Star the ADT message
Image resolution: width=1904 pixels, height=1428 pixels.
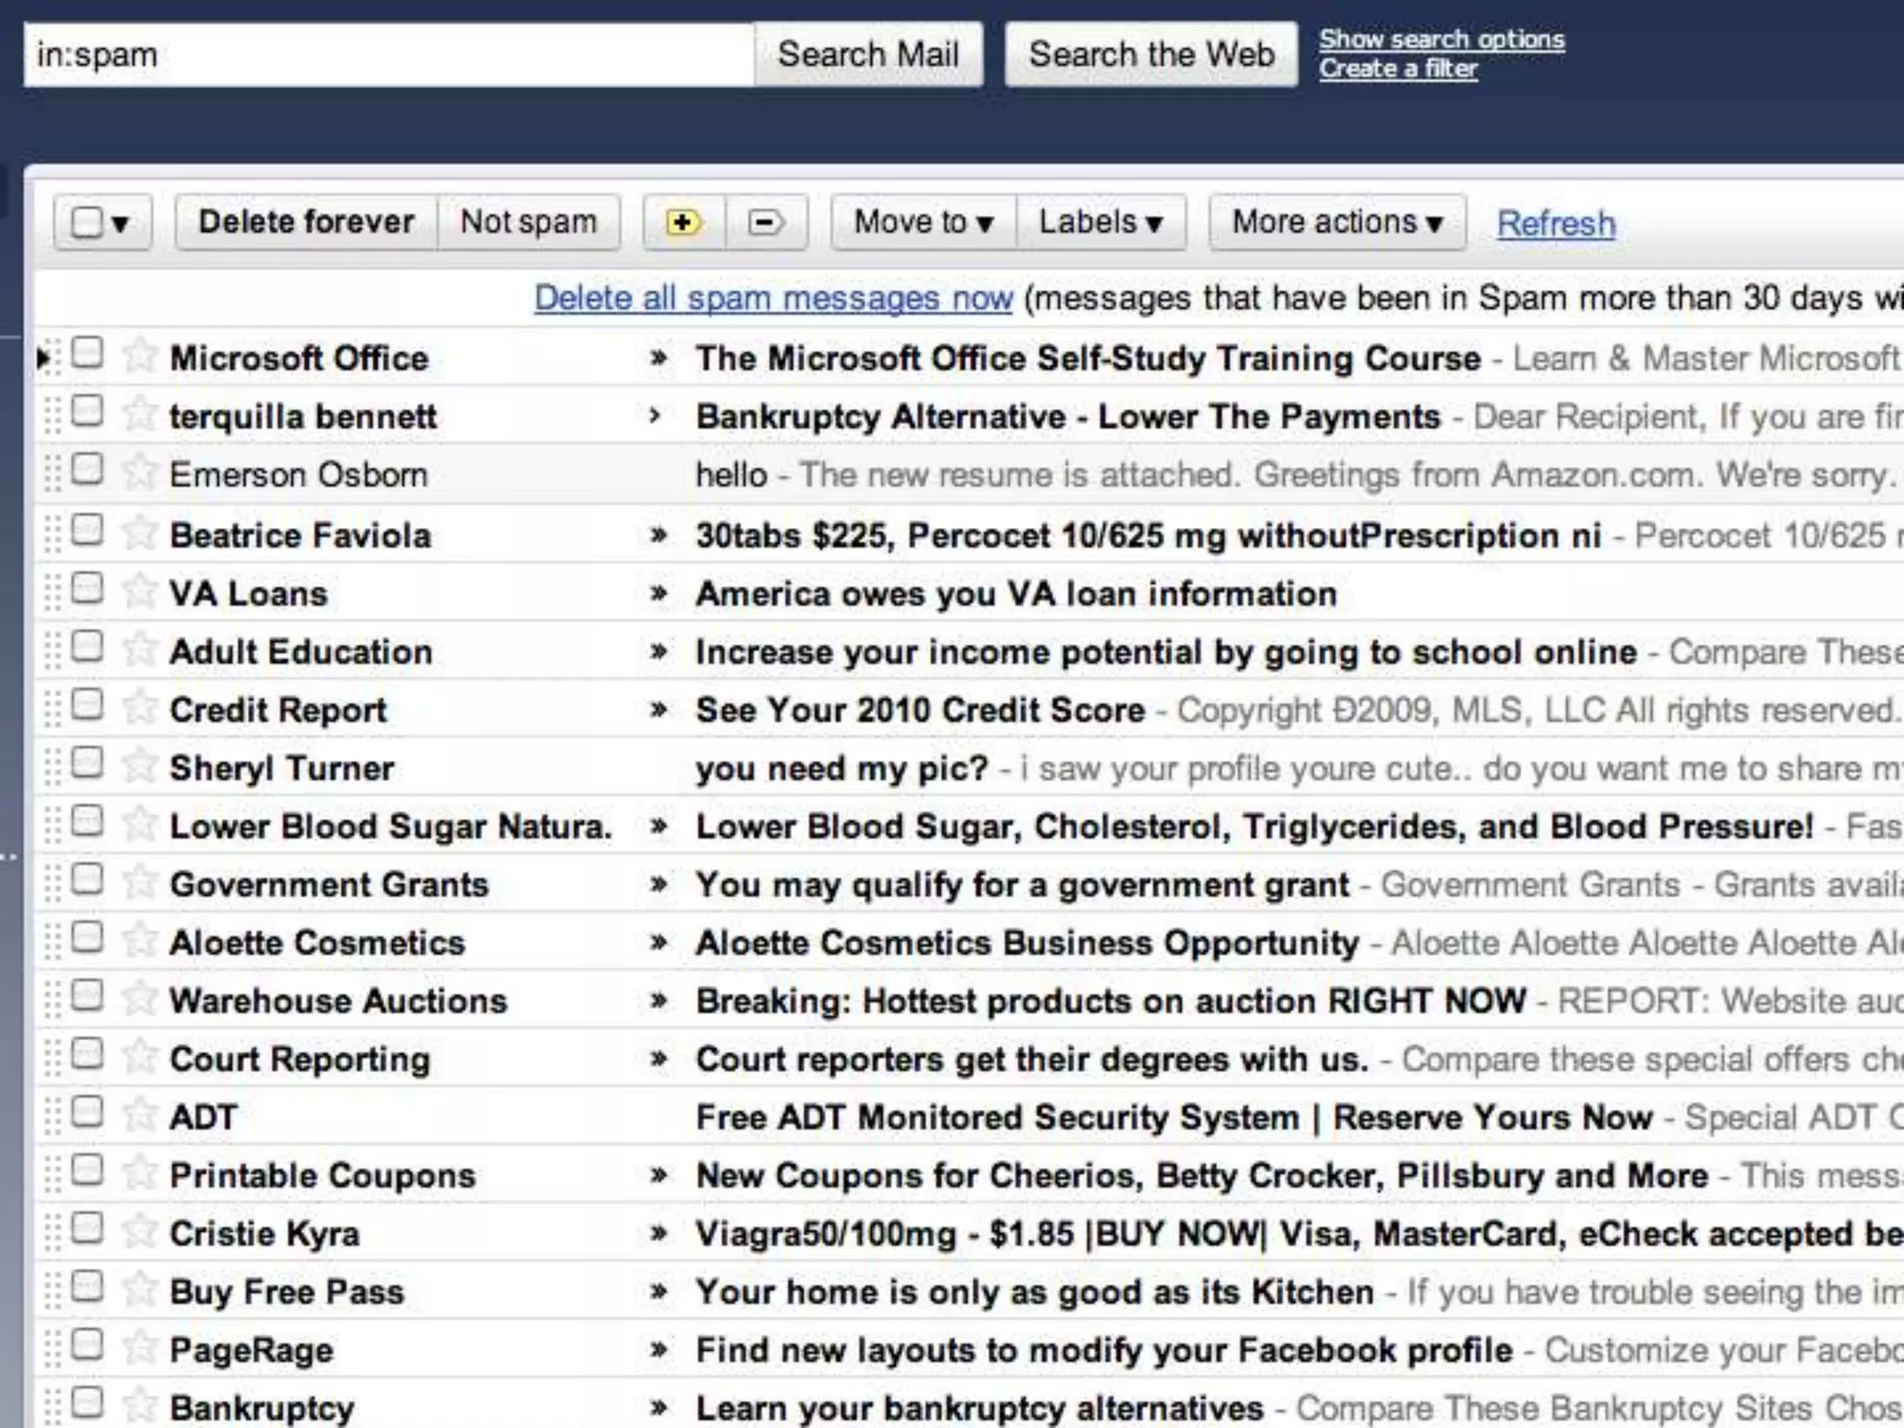139,1116
